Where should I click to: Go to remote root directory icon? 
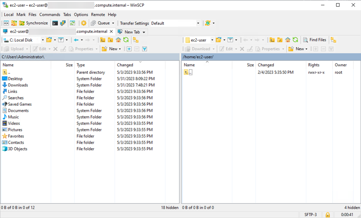[280, 40]
